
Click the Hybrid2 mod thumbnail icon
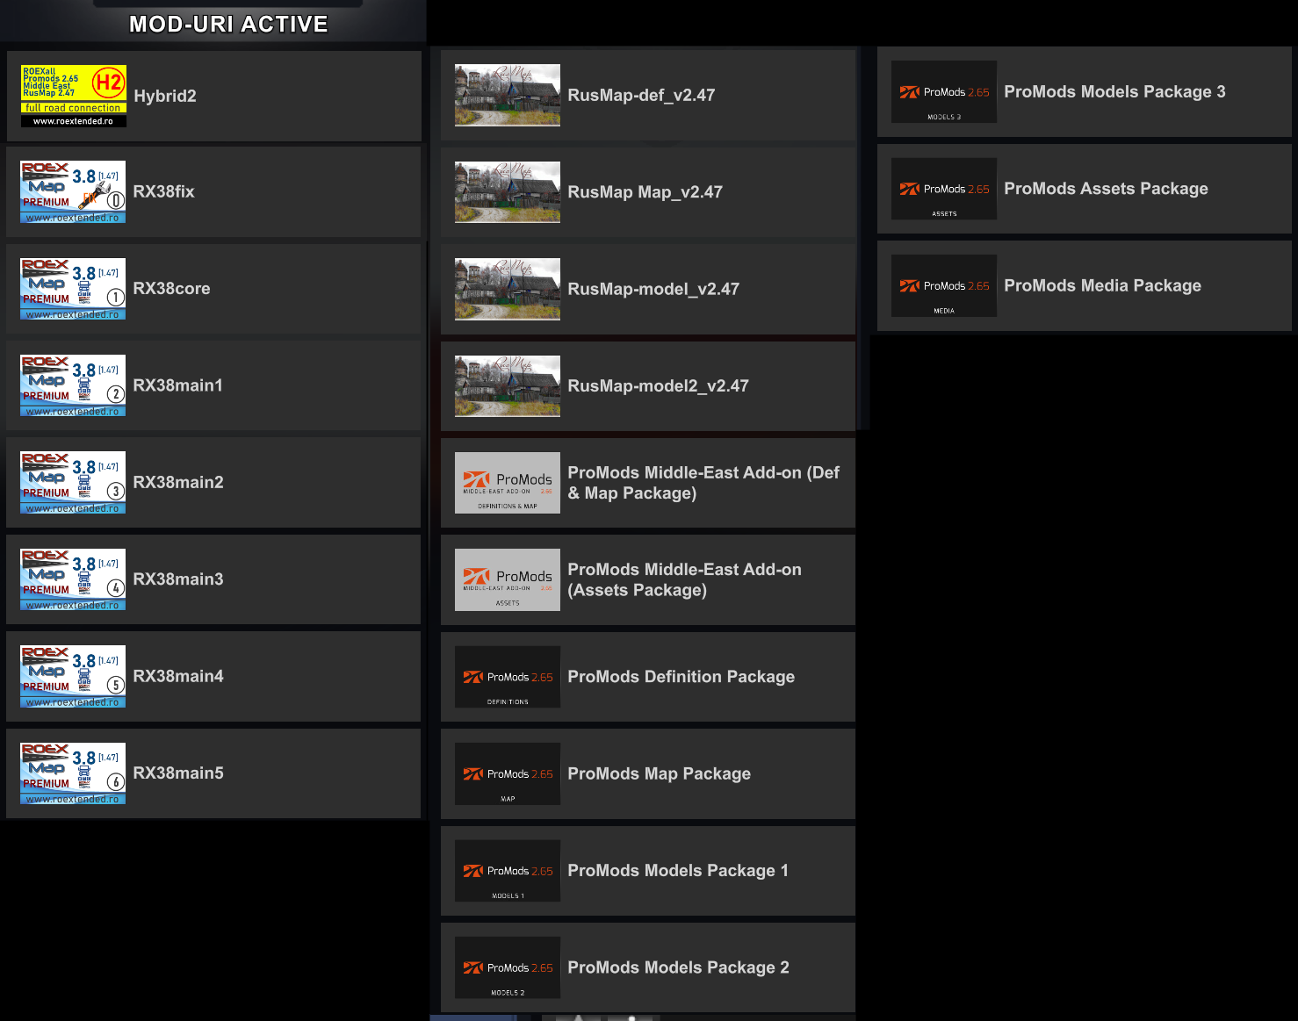74,96
